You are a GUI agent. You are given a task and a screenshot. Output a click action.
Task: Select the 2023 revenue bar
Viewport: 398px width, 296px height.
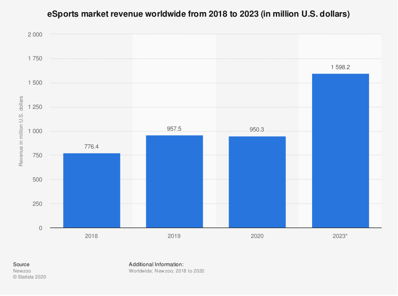(x=340, y=150)
